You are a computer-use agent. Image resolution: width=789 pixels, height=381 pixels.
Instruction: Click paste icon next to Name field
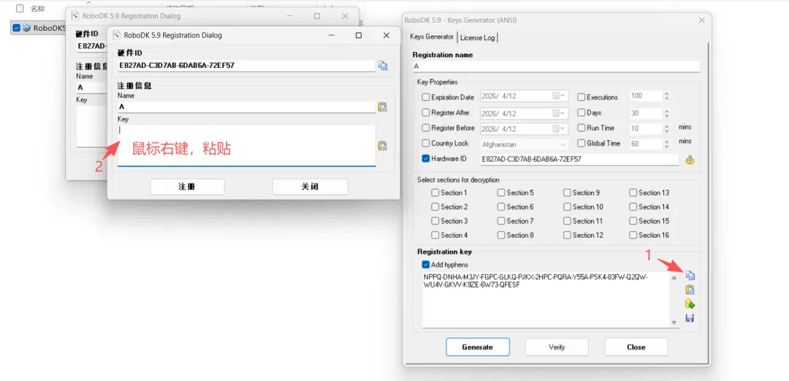(382, 107)
